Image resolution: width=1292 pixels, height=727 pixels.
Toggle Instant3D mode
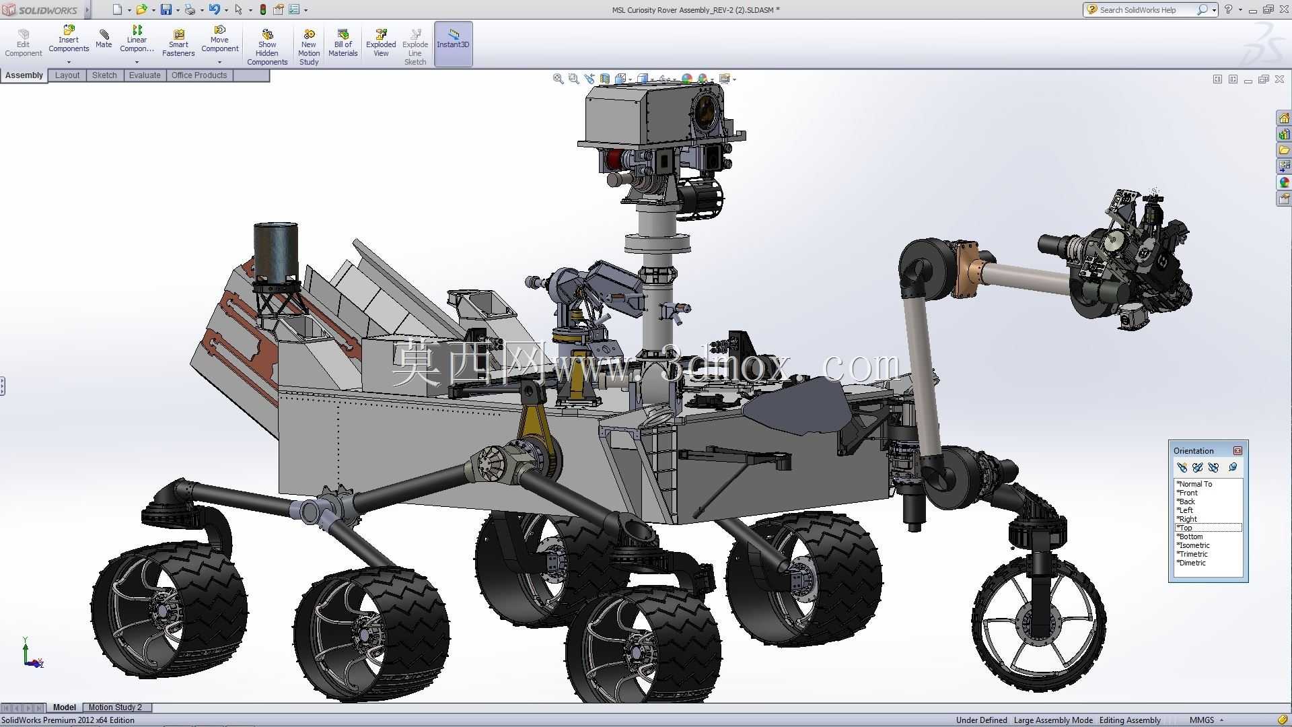[453, 44]
